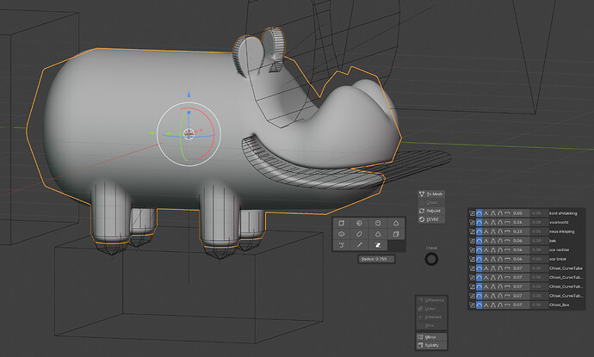Click the object icon of the 'bek' row
The height and width of the screenshot is (357, 594).
(x=472, y=241)
